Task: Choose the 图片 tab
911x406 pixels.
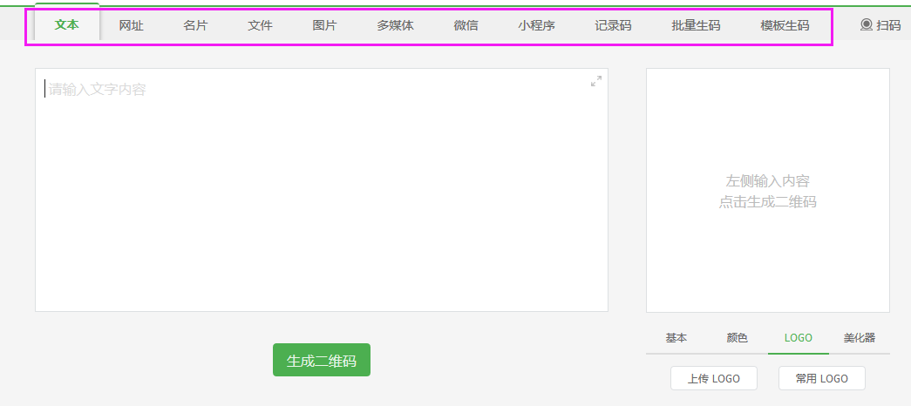Action: tap(325, 25)
